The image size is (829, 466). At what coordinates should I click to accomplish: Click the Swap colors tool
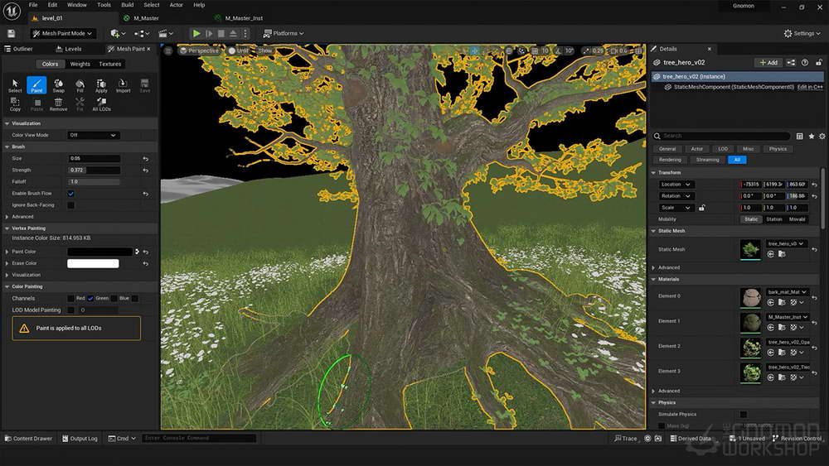pyautogui.click(x=58, y=85)
